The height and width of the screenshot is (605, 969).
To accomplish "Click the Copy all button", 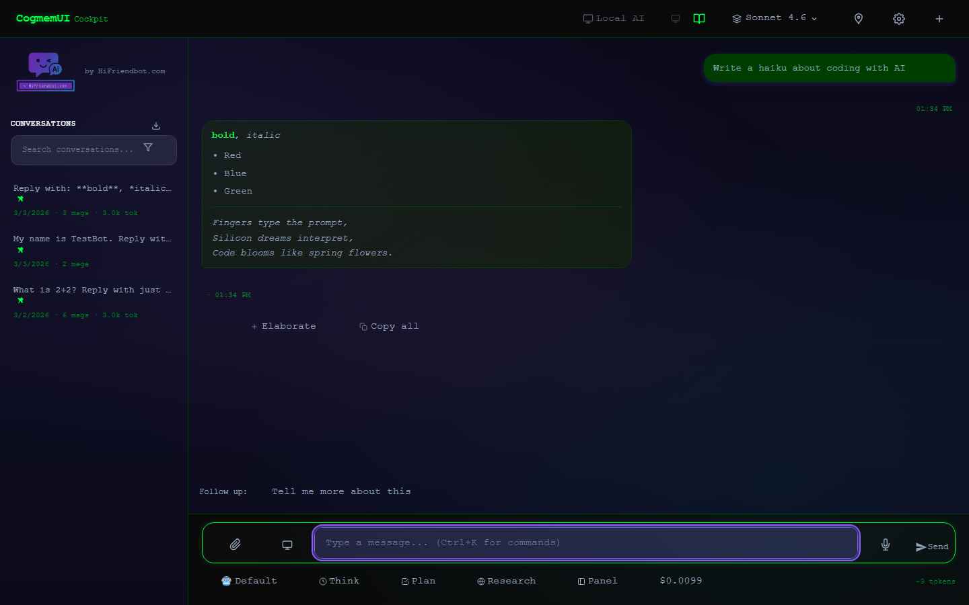I will [389, 326].
